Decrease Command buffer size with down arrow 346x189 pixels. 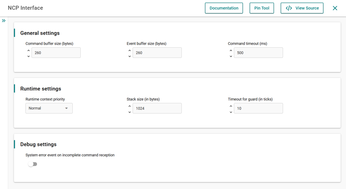point(29,56)
